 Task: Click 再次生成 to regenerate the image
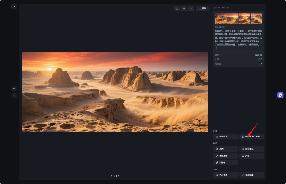click(x=226, y=175)
